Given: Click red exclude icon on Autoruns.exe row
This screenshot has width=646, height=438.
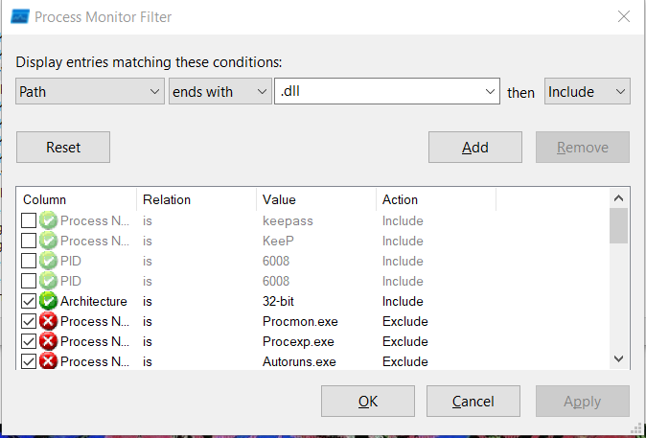Looking at the screenshot, I should click(x=49, y=361).
